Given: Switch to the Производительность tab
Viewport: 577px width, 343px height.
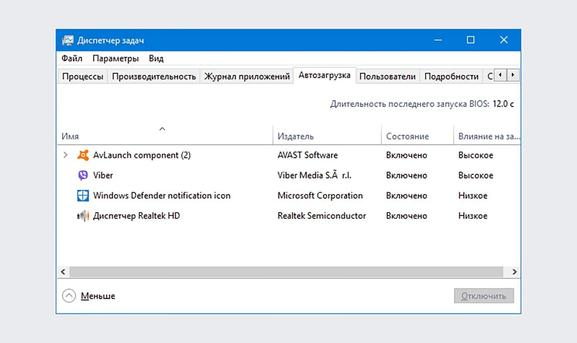Looking at the screenshot, I should (x=154, y=76).
